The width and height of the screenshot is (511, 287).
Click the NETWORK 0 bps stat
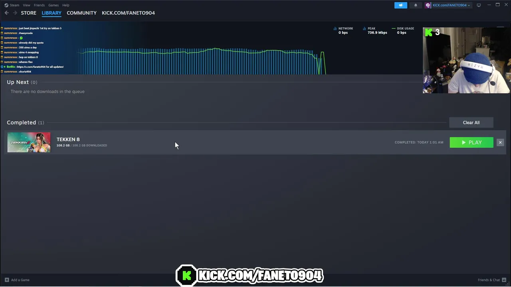343,30
